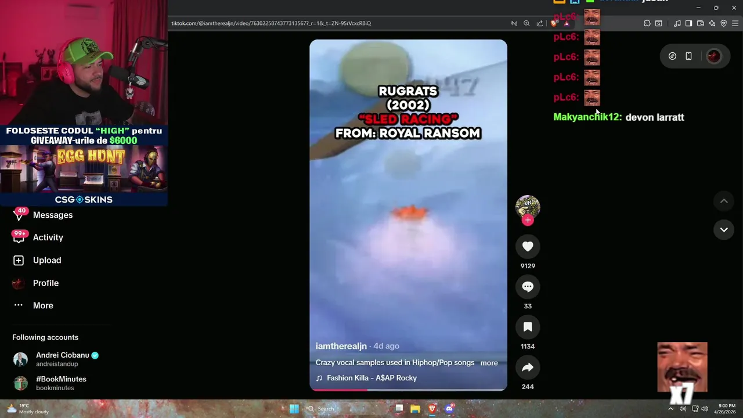This screenshot has height=418, width=743.
Task: Open Upload in TikTok sidebar
Action: 46,260
